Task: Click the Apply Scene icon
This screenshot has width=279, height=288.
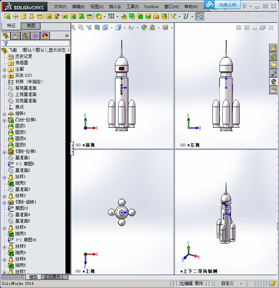Action: click(152, 27)
